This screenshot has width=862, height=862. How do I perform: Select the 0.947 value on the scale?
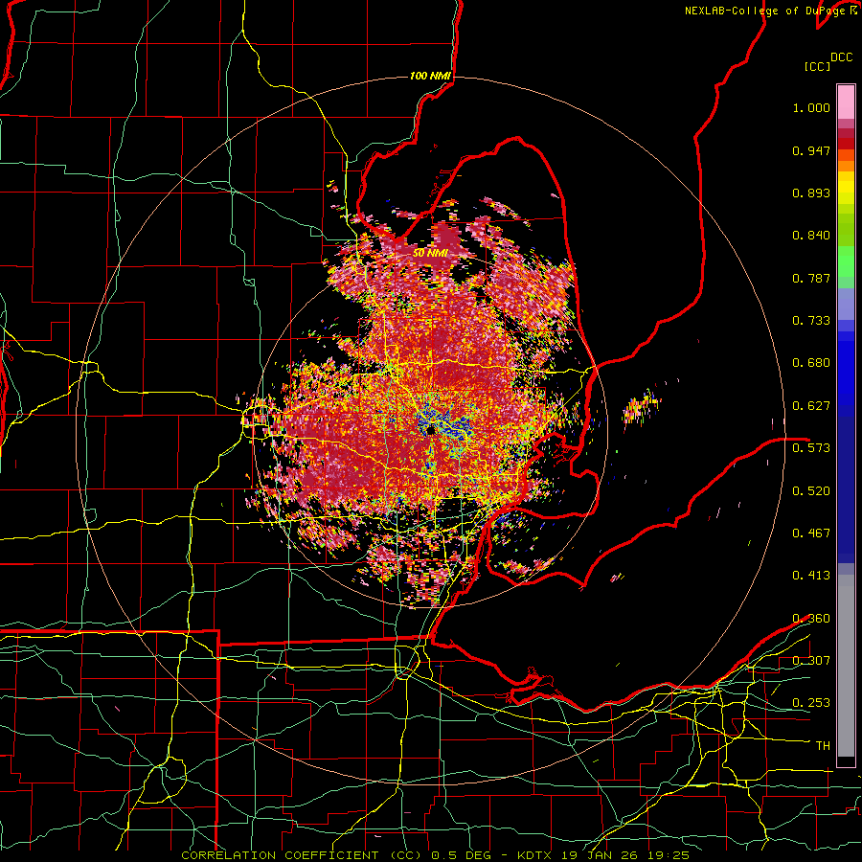tap(811, 150)
